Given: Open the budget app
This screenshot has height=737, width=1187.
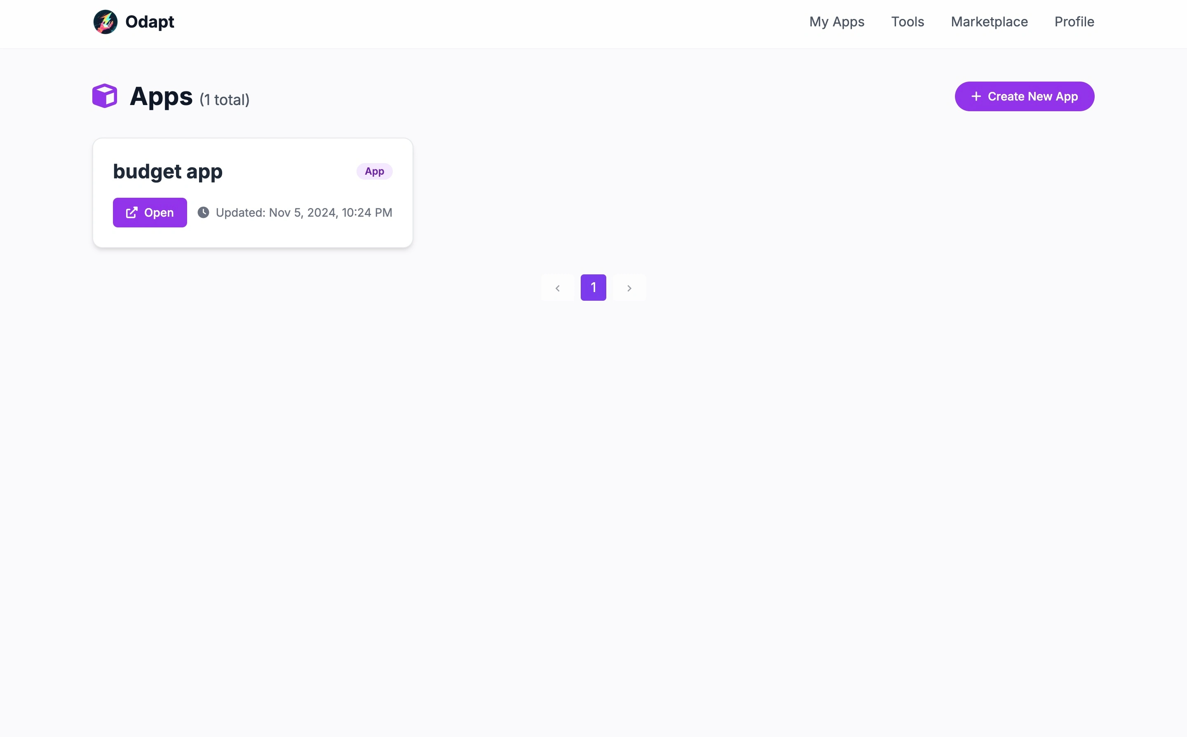Looking at the screenshot, I should pos(150,213).
